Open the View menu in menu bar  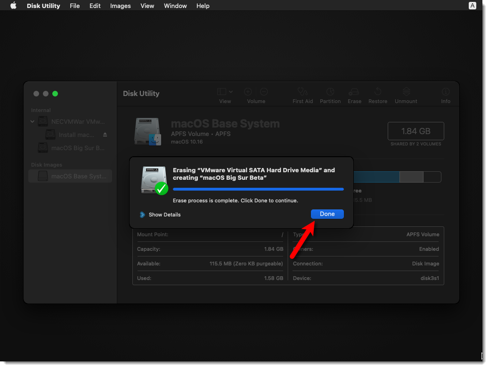(147, 6)
